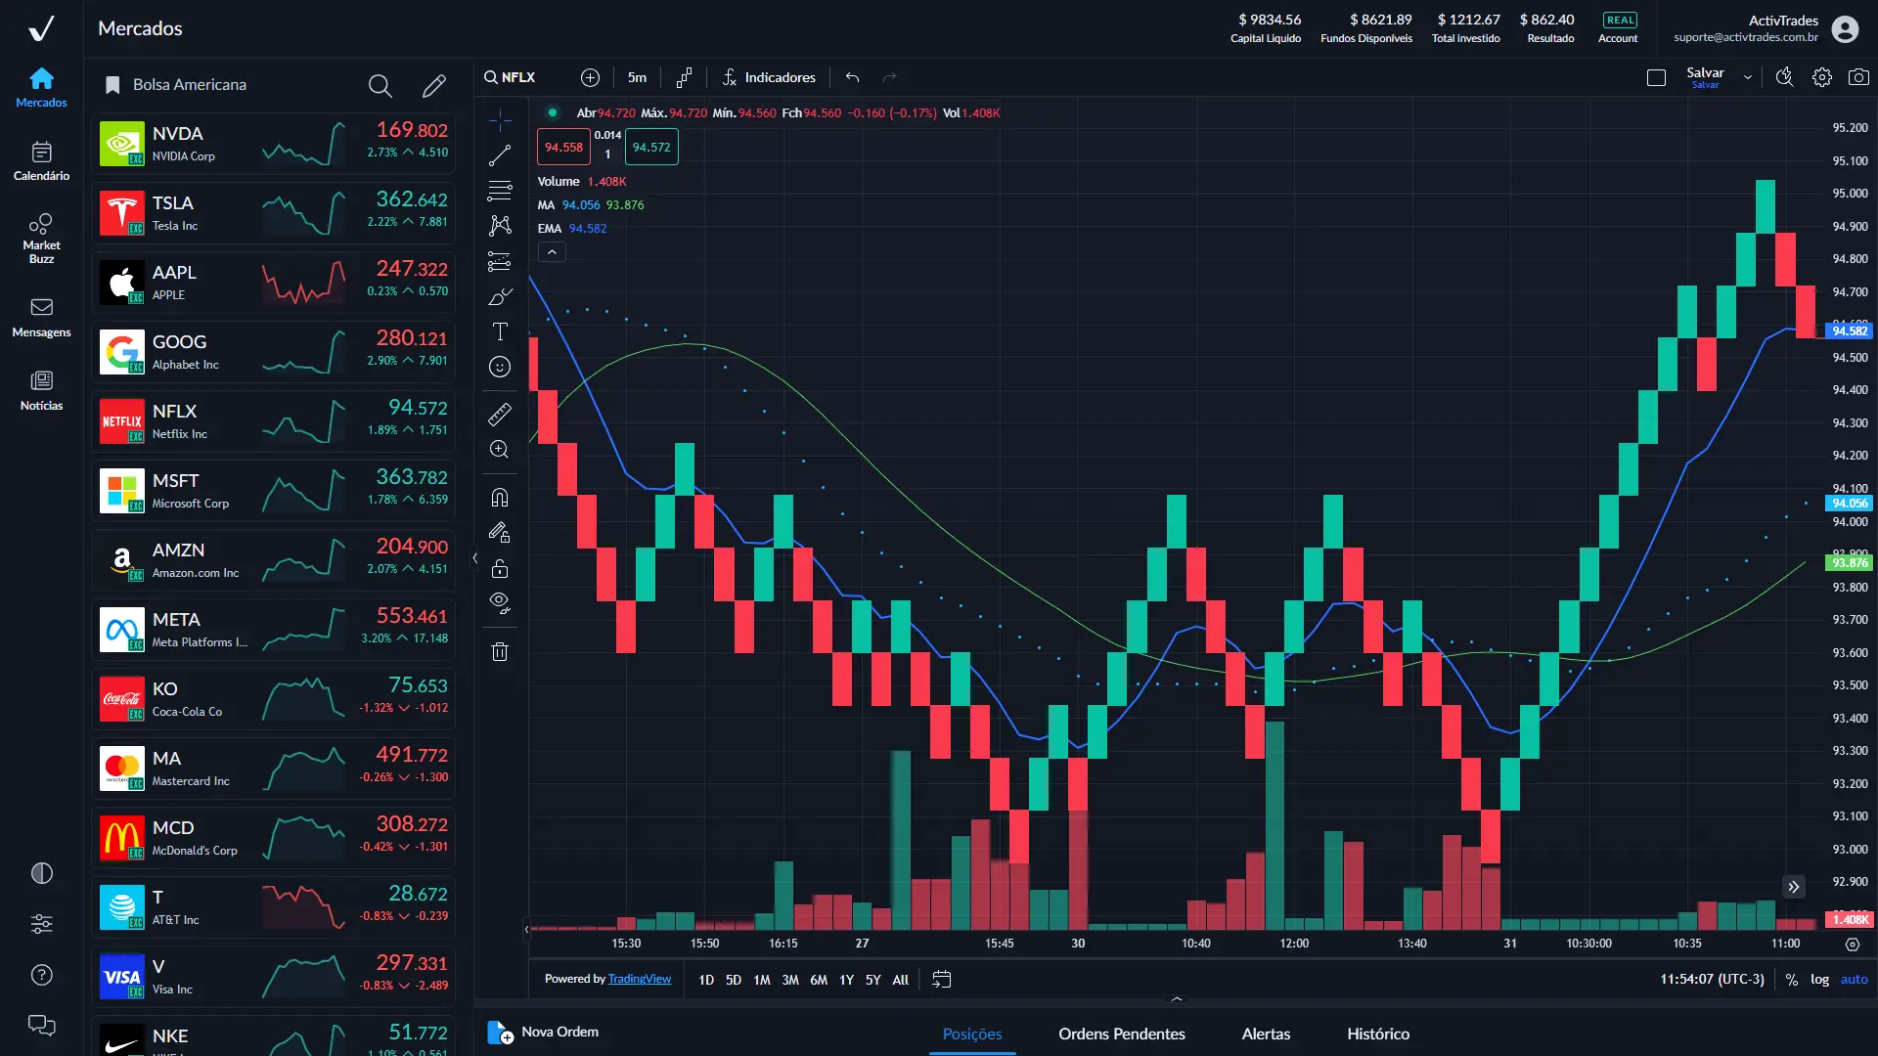This screenshot has height=1056, width=1878.
Task: Switch to the Ordens Pendentes tab
Action: pyautogui.click(x=1121, y=1034)
